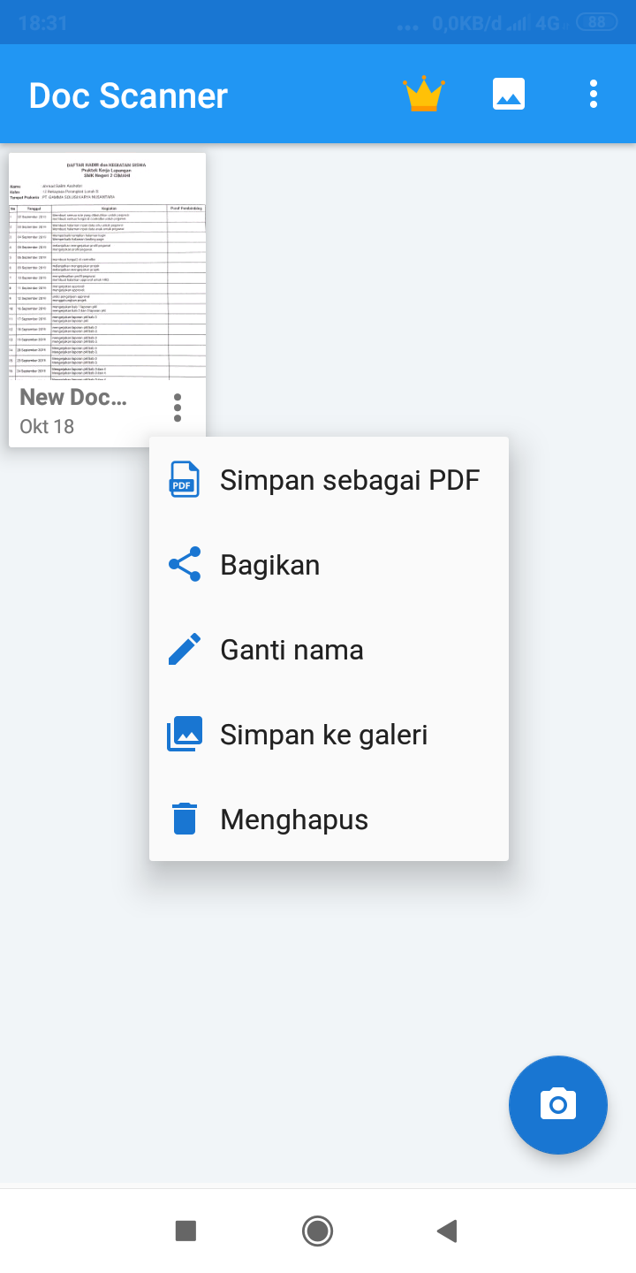Click the image icon beside Simpan ke galeri

click(x=183, y=733)
